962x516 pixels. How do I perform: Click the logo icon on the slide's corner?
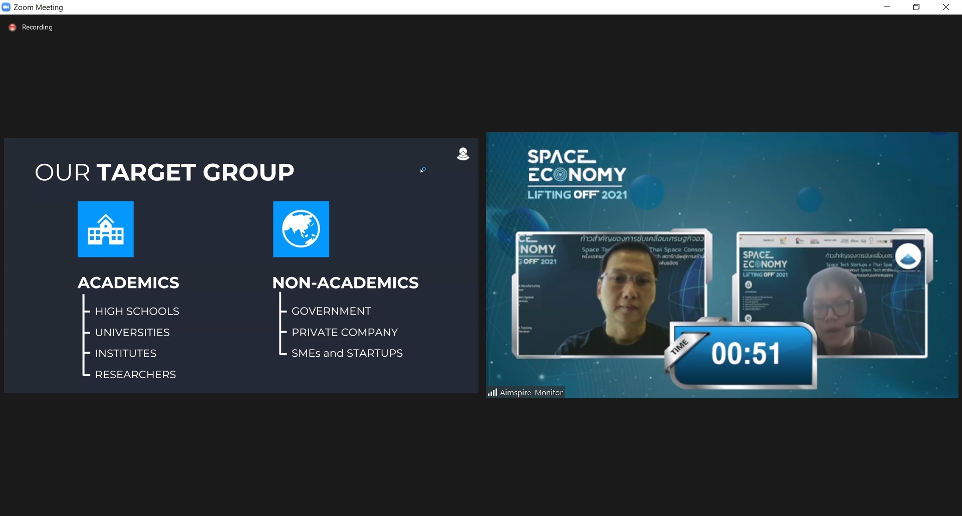(463, 154)
